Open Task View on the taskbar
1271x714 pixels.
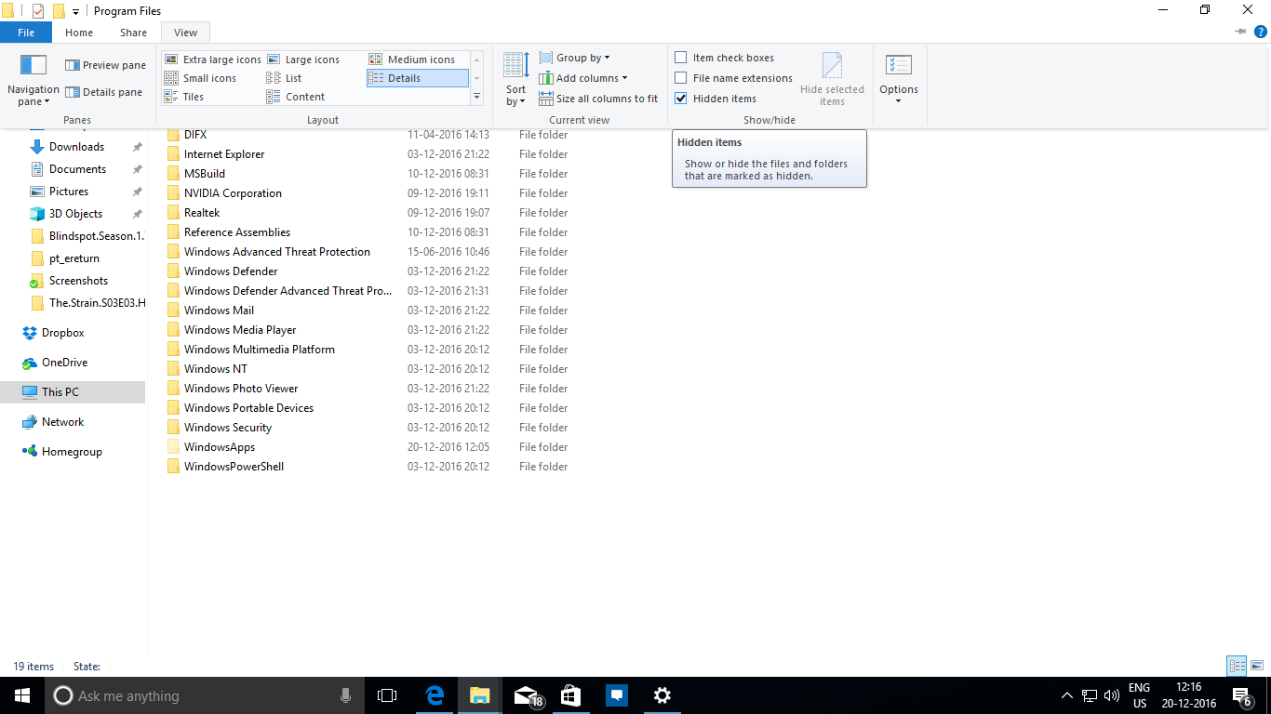pyautogui.click(x=386, y=695)
